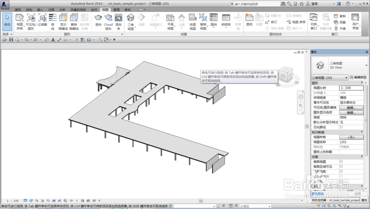
Task: Switch to the 注释 ribbon tab
Action: point(51,10)
